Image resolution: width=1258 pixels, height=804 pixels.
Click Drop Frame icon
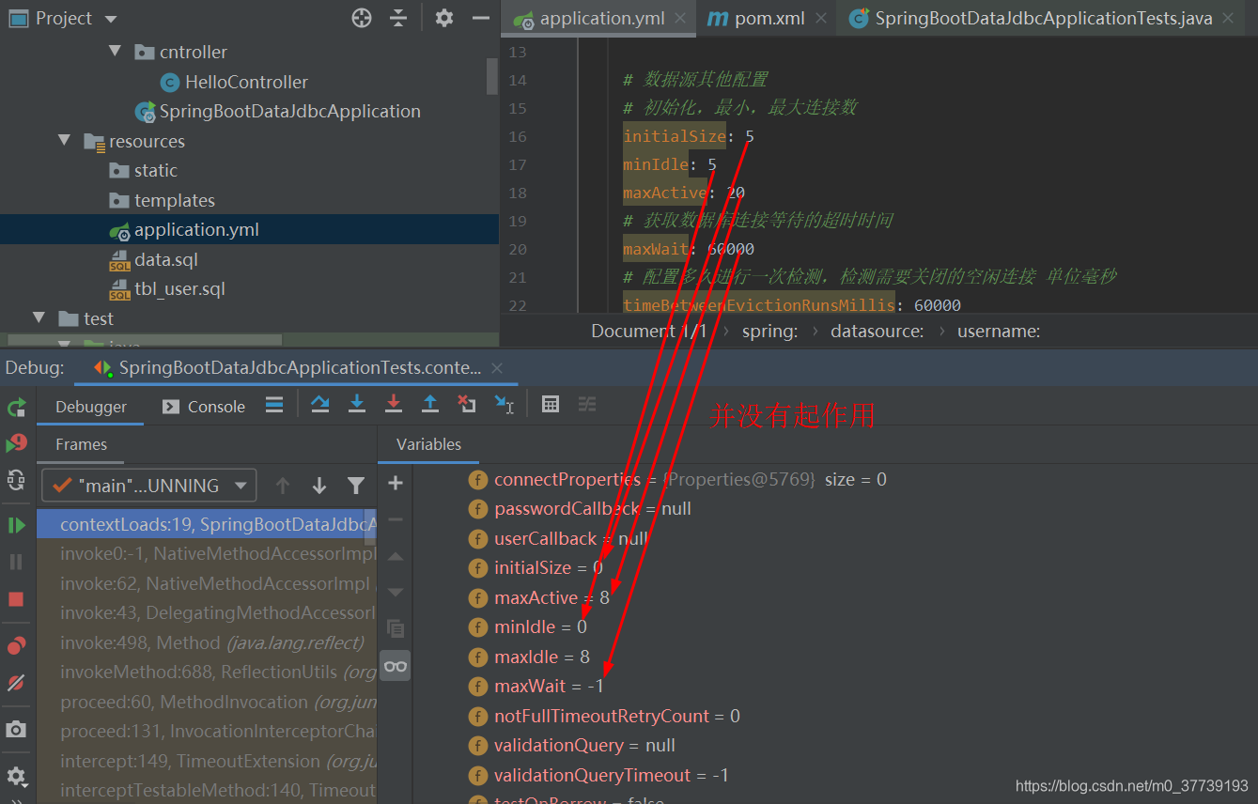(467, 404)
